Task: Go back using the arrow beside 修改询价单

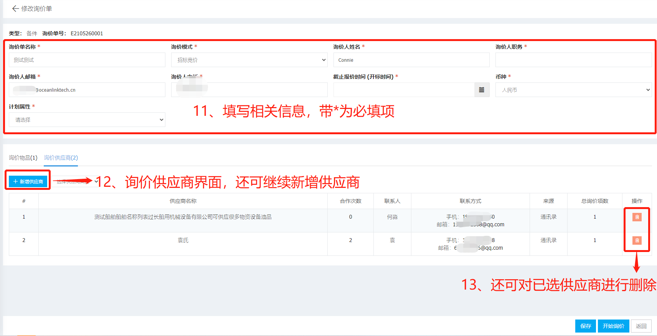Action: (15, 8)
